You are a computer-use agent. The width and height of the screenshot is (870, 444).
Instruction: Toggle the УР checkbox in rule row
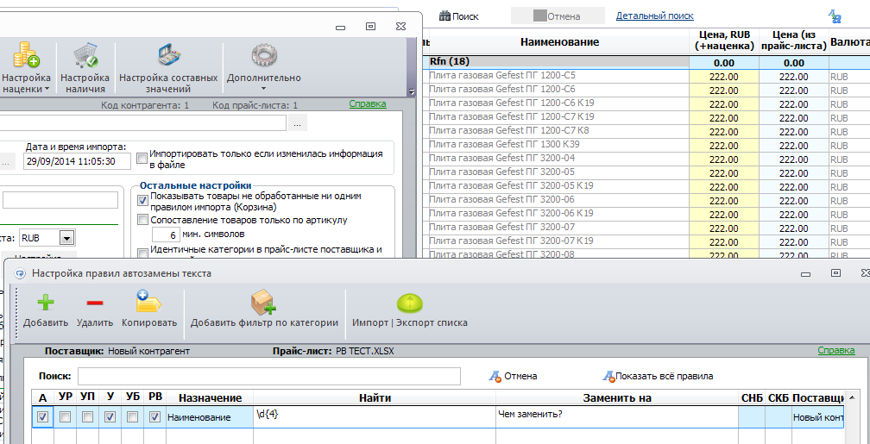pos(65,416)
